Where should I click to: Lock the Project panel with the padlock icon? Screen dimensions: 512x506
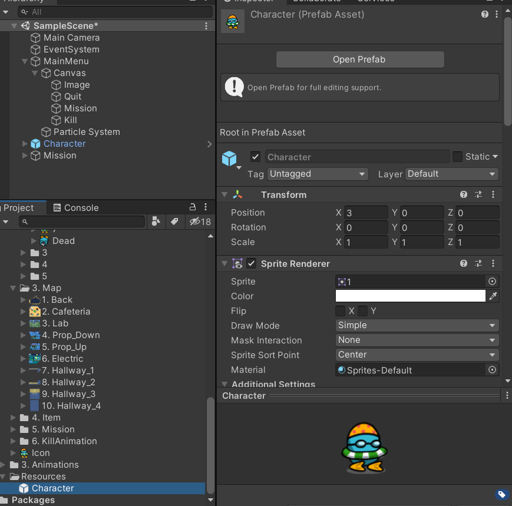(193, 207)
